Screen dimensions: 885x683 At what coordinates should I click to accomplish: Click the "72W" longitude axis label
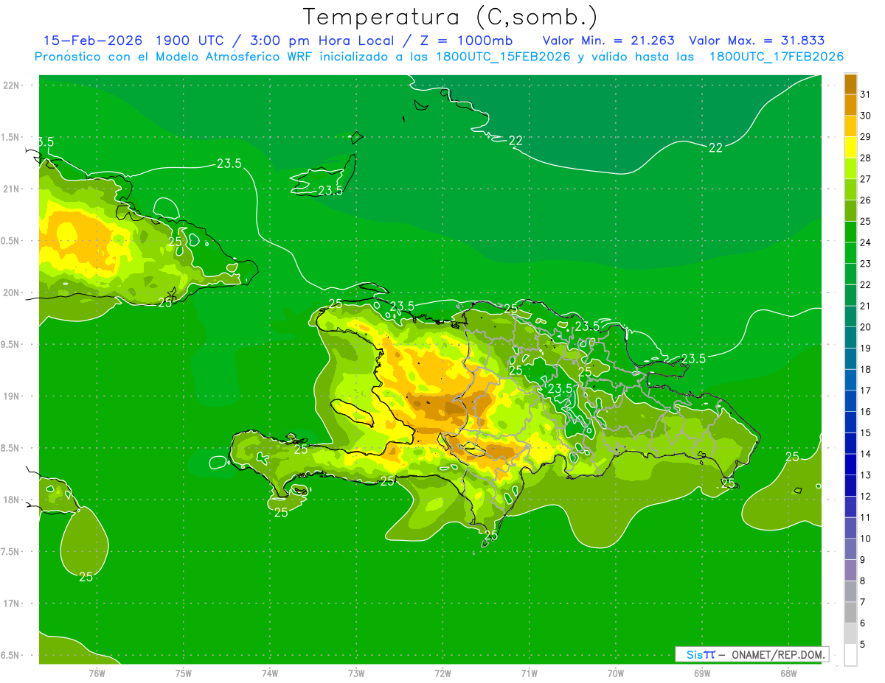442,673
